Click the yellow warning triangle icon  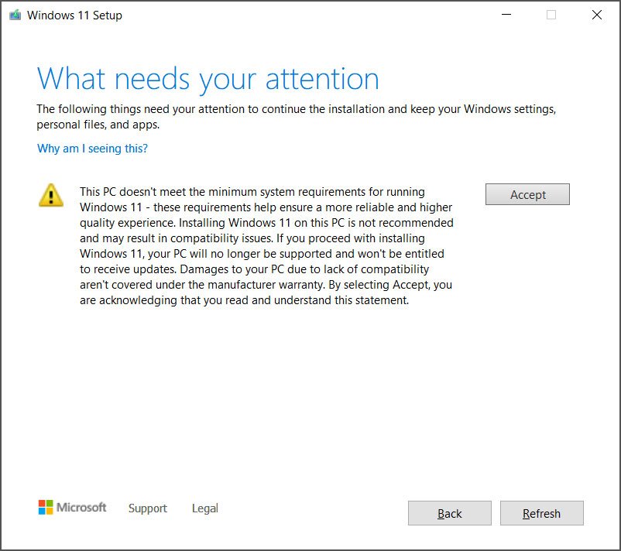click(50, 195)
